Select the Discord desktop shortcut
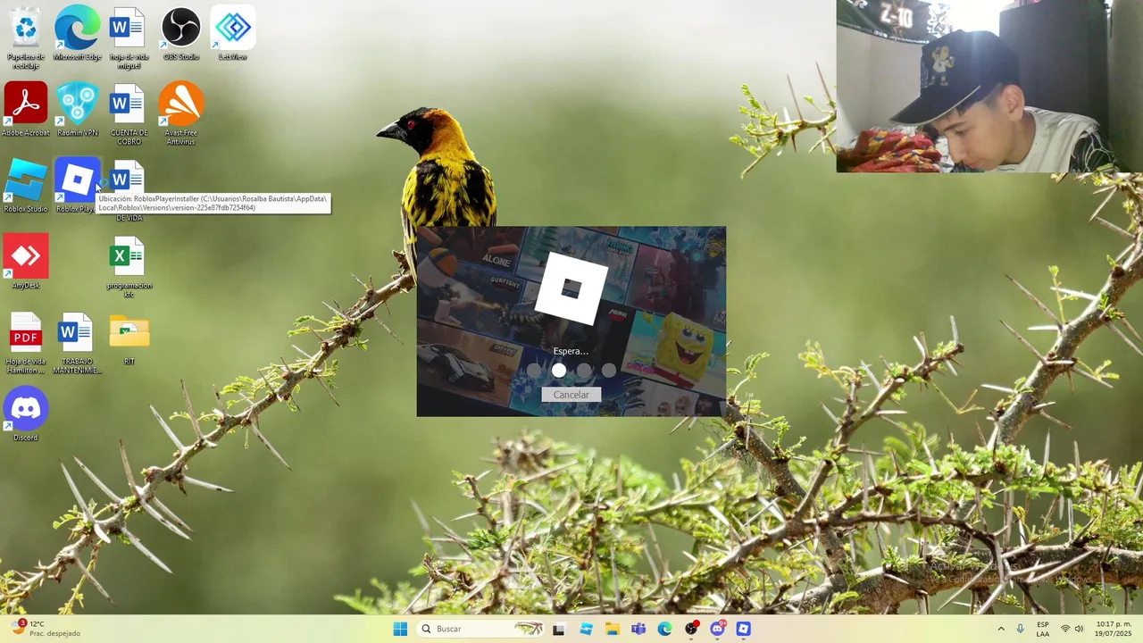1143x643 pixels. [x=26, y=414]
